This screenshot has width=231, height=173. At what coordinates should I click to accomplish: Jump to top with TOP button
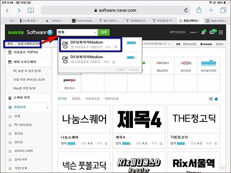point(222,168)
